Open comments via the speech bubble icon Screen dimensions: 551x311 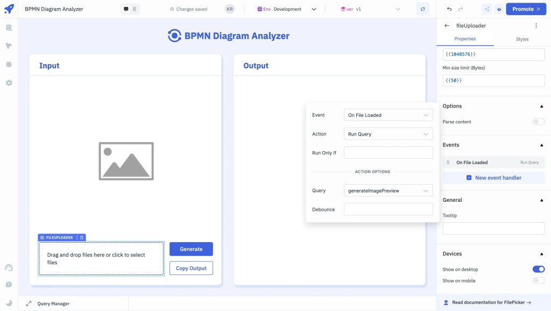point(9,284)
